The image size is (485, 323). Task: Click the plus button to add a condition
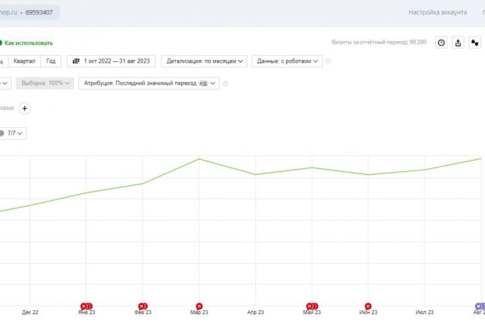25,108
